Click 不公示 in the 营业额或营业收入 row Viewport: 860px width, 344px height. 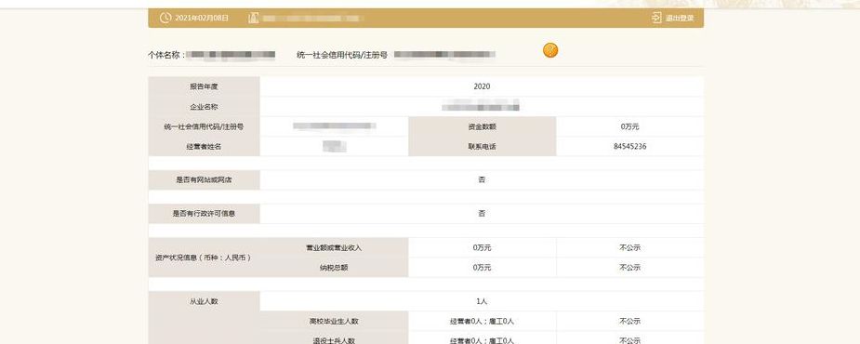point(629,247)
